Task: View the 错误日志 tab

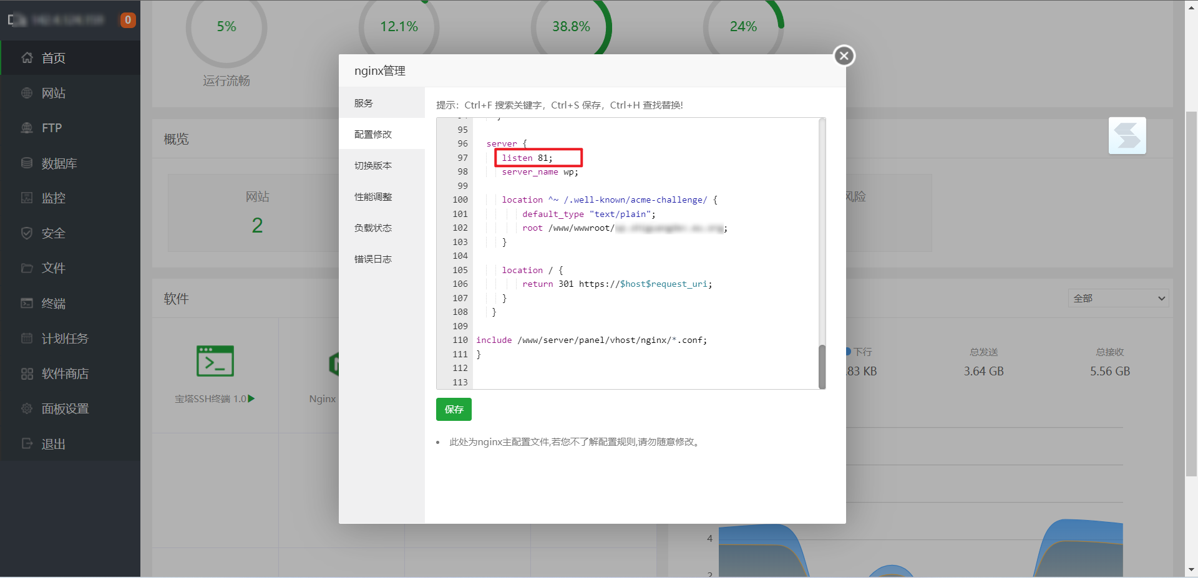Action: point(382,259)
